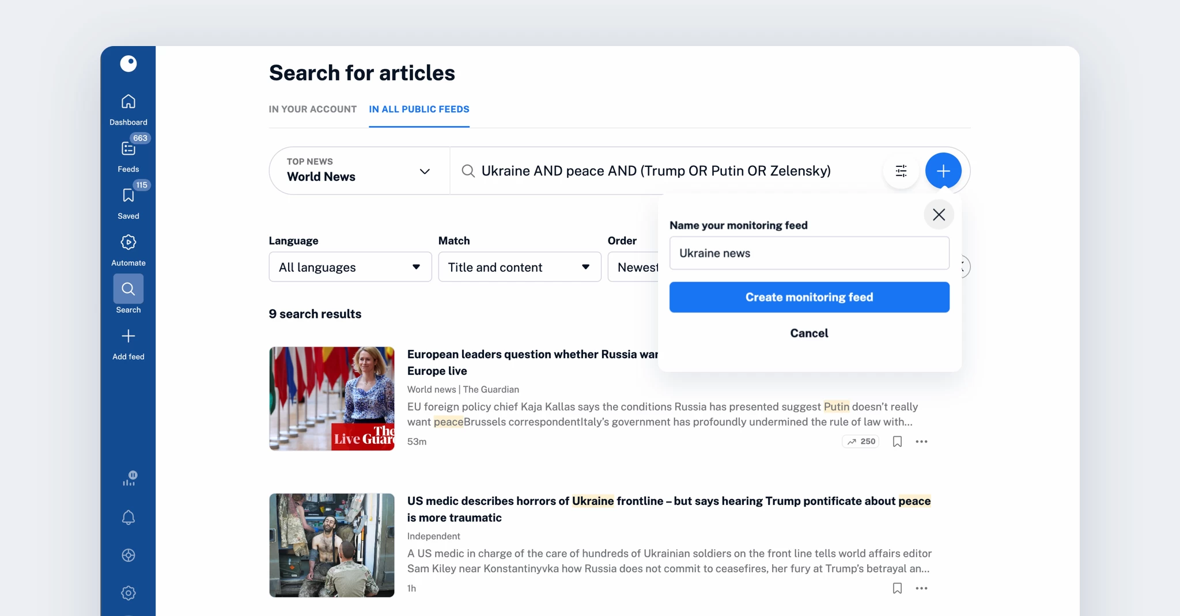Close the monitoring feed popup
This screenshot has width=1180, height=616.
point(939,215)
